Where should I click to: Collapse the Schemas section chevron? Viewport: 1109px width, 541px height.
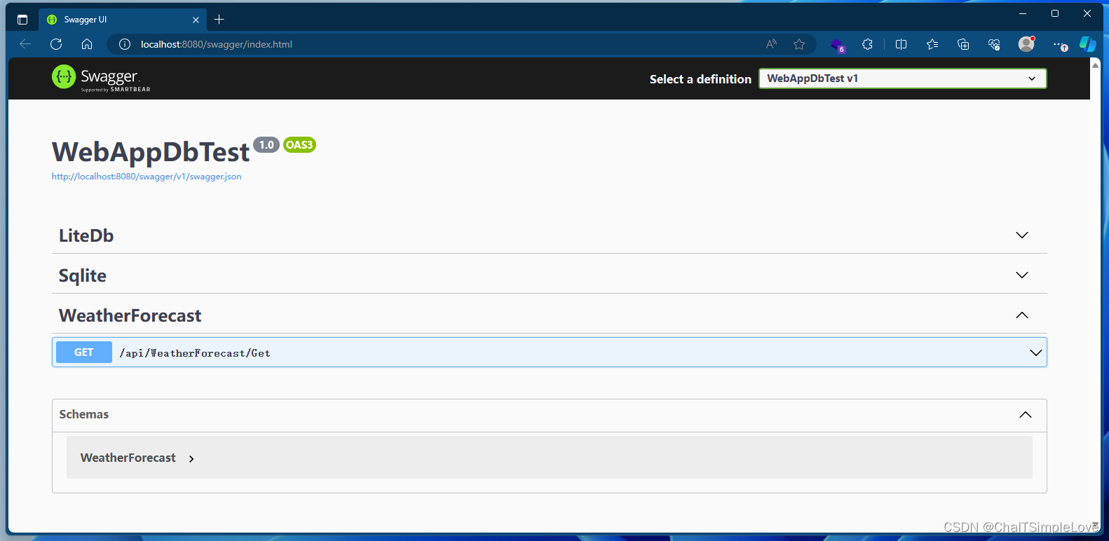point(1026,415)
